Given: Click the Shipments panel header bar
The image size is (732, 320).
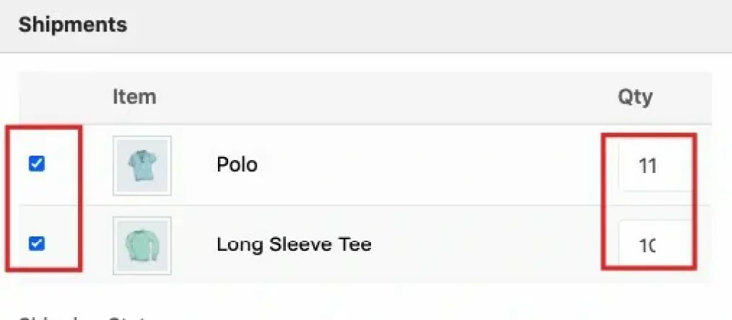Looking at the screenshot, I should click(366, 26).
